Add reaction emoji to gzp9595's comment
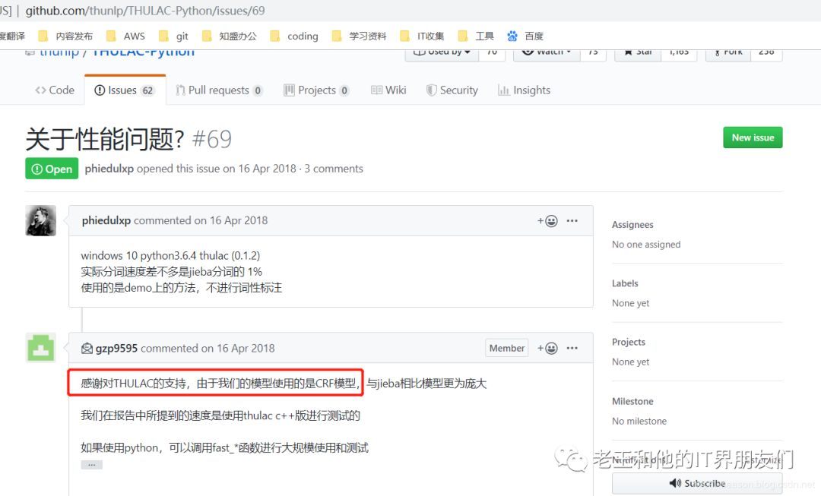 tap(547, 349)
